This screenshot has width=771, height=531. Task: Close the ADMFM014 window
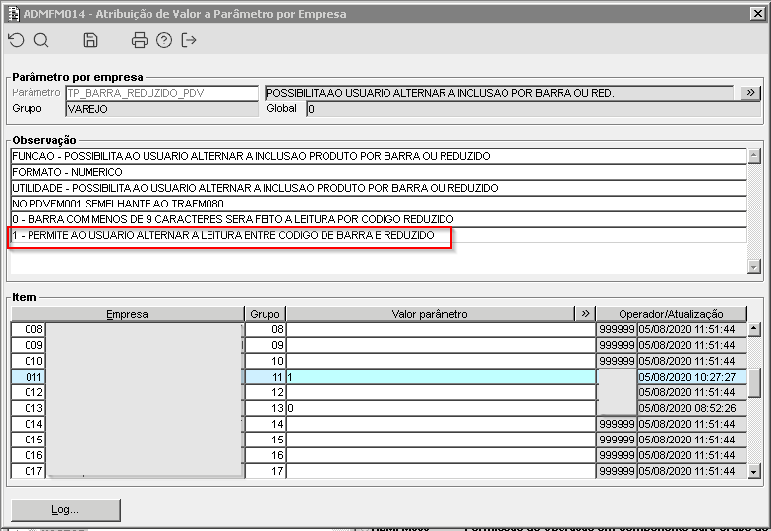pos(757,14)
